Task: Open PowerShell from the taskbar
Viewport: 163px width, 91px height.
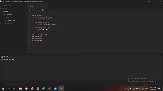Action: click(56, 88)
